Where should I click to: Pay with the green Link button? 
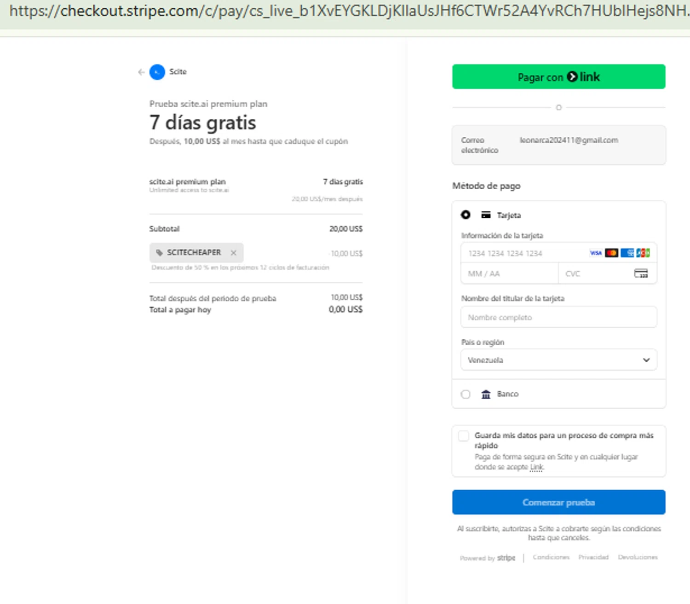558,77
